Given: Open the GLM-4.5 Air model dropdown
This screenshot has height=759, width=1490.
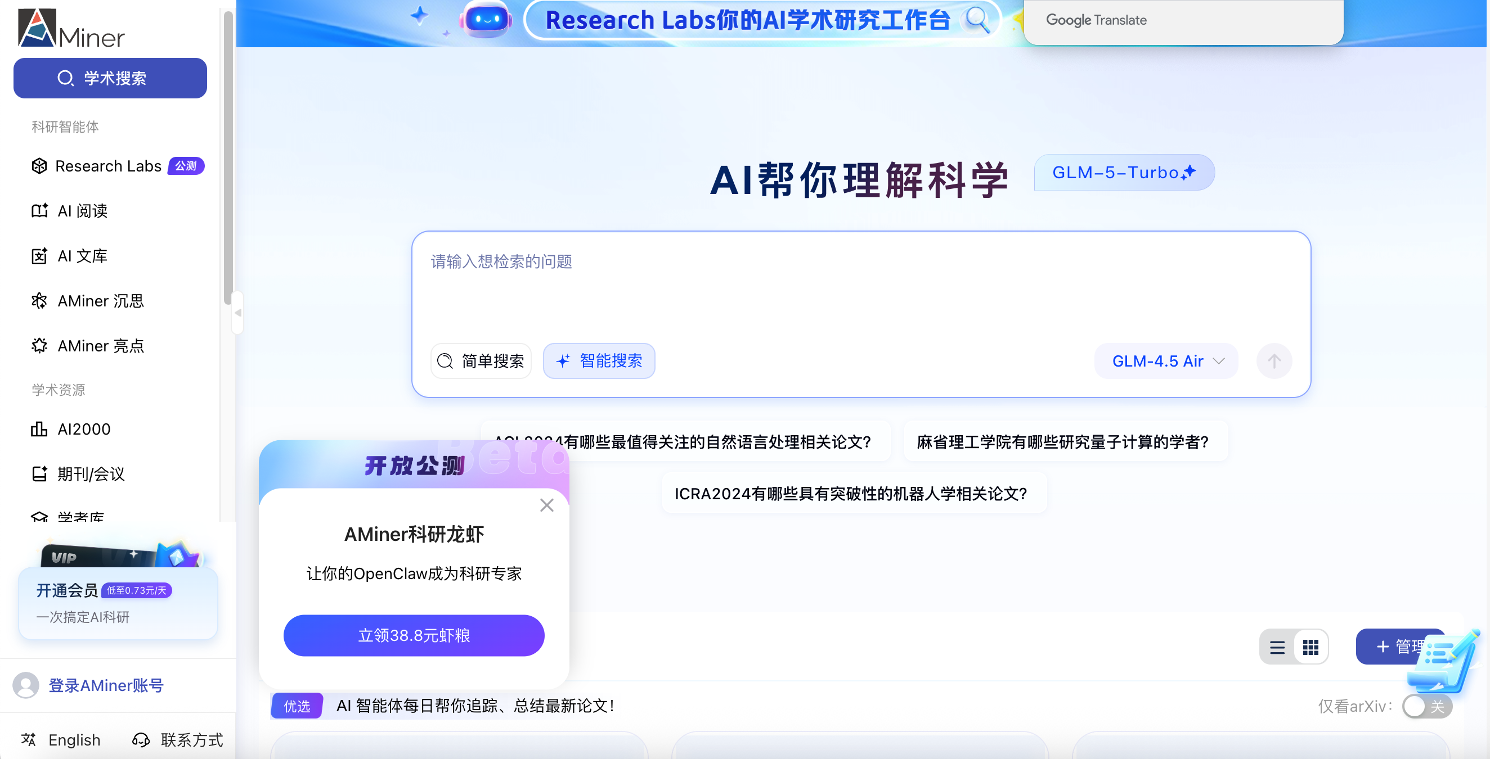Looking at the screenshot, I should [1165, 360].
